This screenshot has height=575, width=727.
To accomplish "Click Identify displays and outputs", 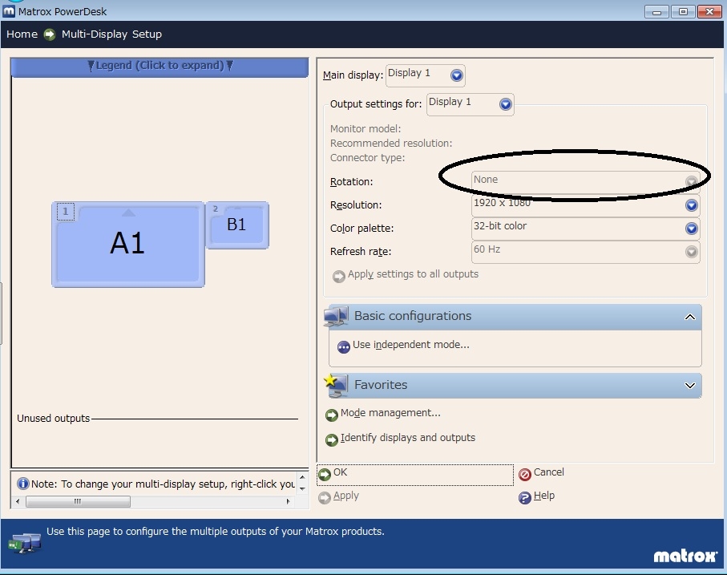I will pyautogui.click(x=407, y=438).
